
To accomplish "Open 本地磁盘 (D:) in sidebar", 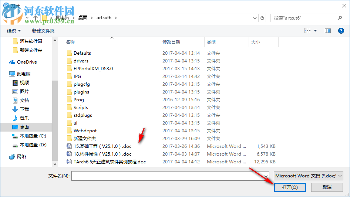I will pyautogui.click(x=29, y=145).
